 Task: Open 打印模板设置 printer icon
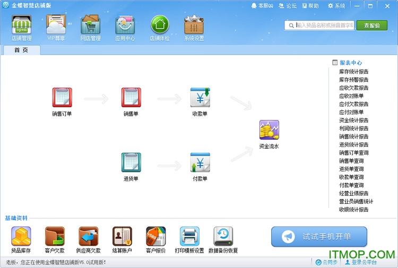click(x=189, y=236)
